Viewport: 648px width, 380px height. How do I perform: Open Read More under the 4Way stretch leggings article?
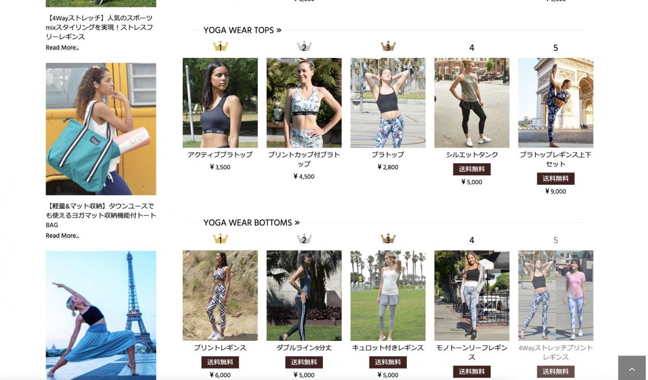click(x=62, y=48)
